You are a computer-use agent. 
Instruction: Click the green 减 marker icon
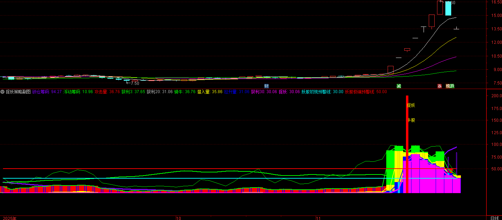click(x=399, y=86)
